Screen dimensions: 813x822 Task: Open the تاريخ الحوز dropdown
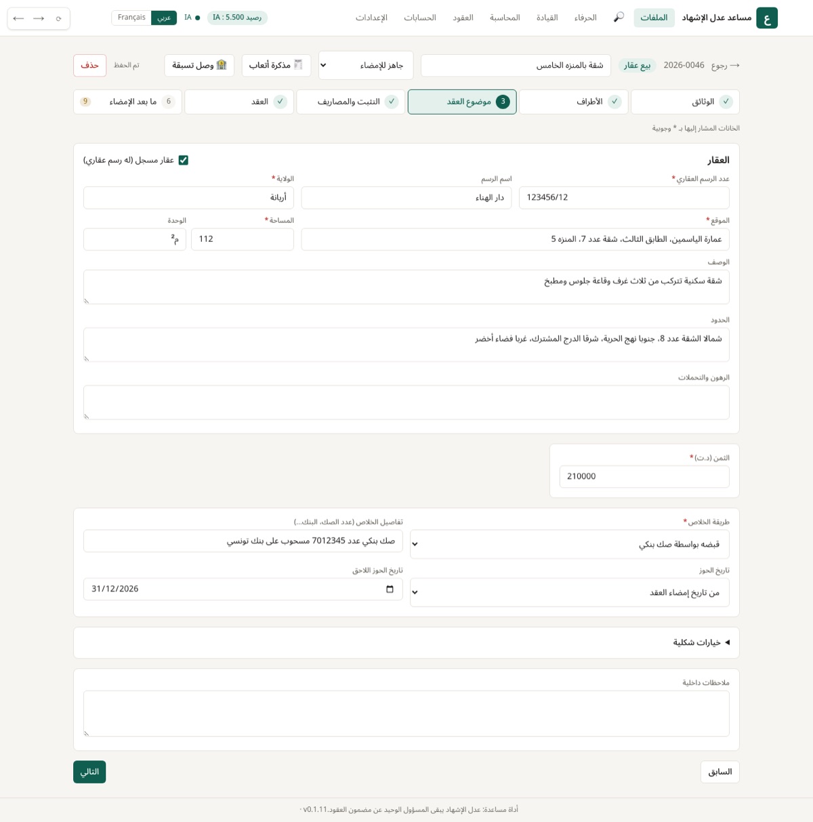(x=569, y=592)
